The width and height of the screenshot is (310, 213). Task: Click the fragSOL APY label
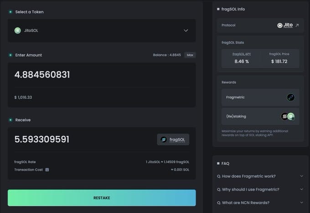coord(242,54)
